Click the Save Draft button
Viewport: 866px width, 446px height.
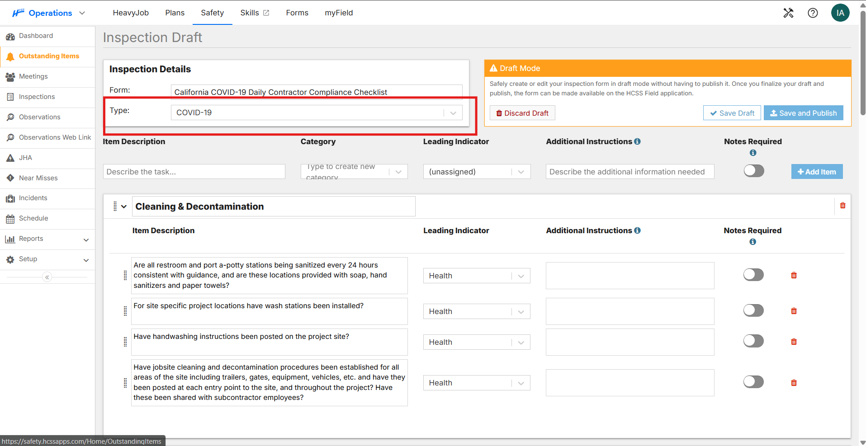point(732,113)
